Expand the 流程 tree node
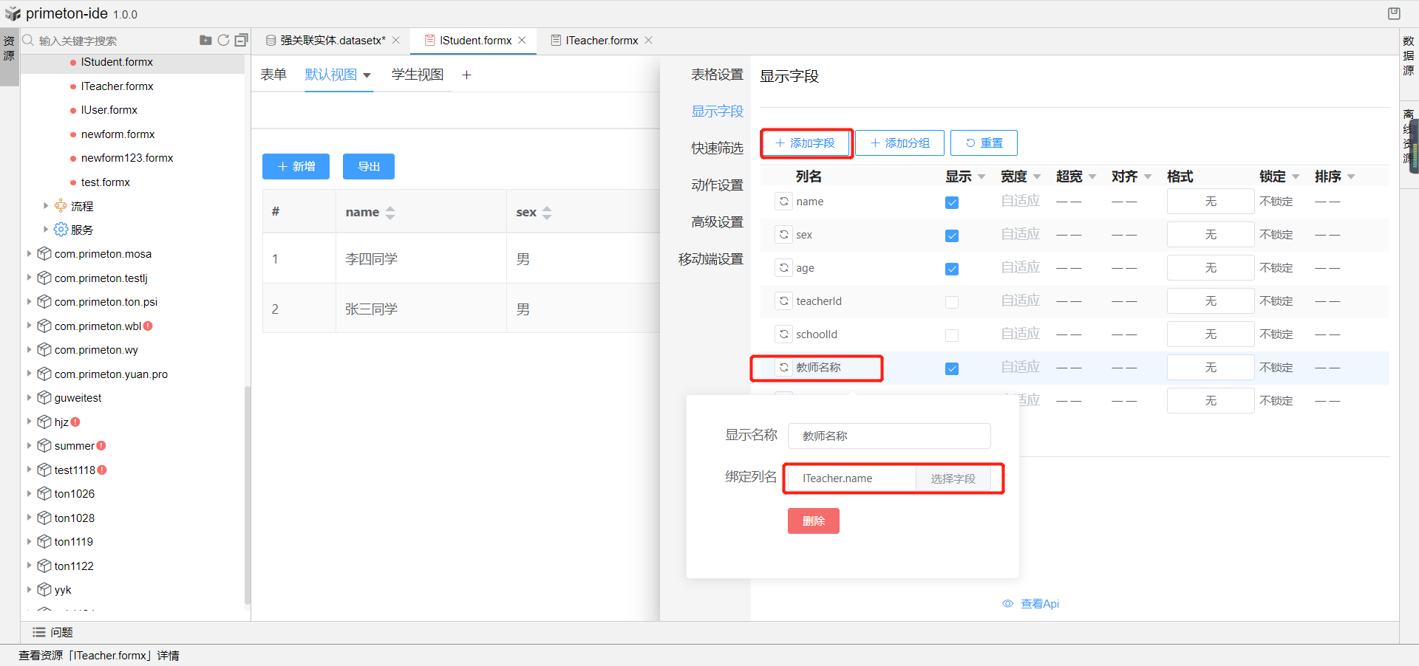The image size is (1419, 666). tap(46, 206)
